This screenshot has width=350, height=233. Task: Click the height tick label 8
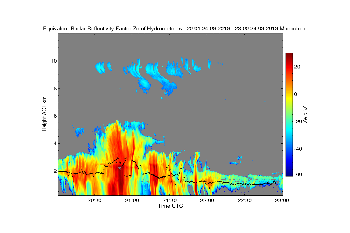tap(55, 89)
